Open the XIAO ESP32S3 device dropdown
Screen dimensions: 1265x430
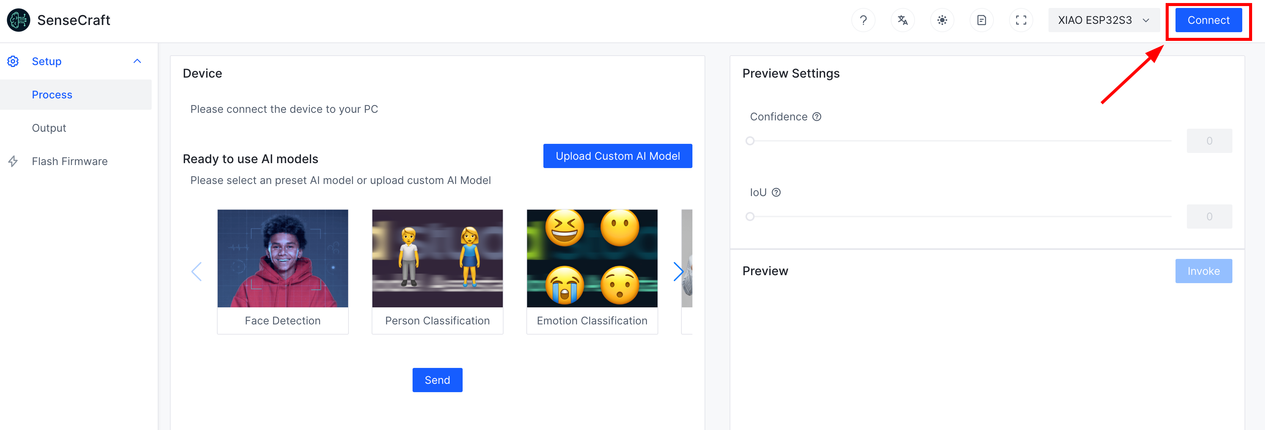point(1103,20)
